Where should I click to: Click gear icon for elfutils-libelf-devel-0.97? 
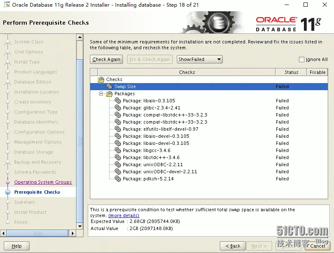coord(117,129)
